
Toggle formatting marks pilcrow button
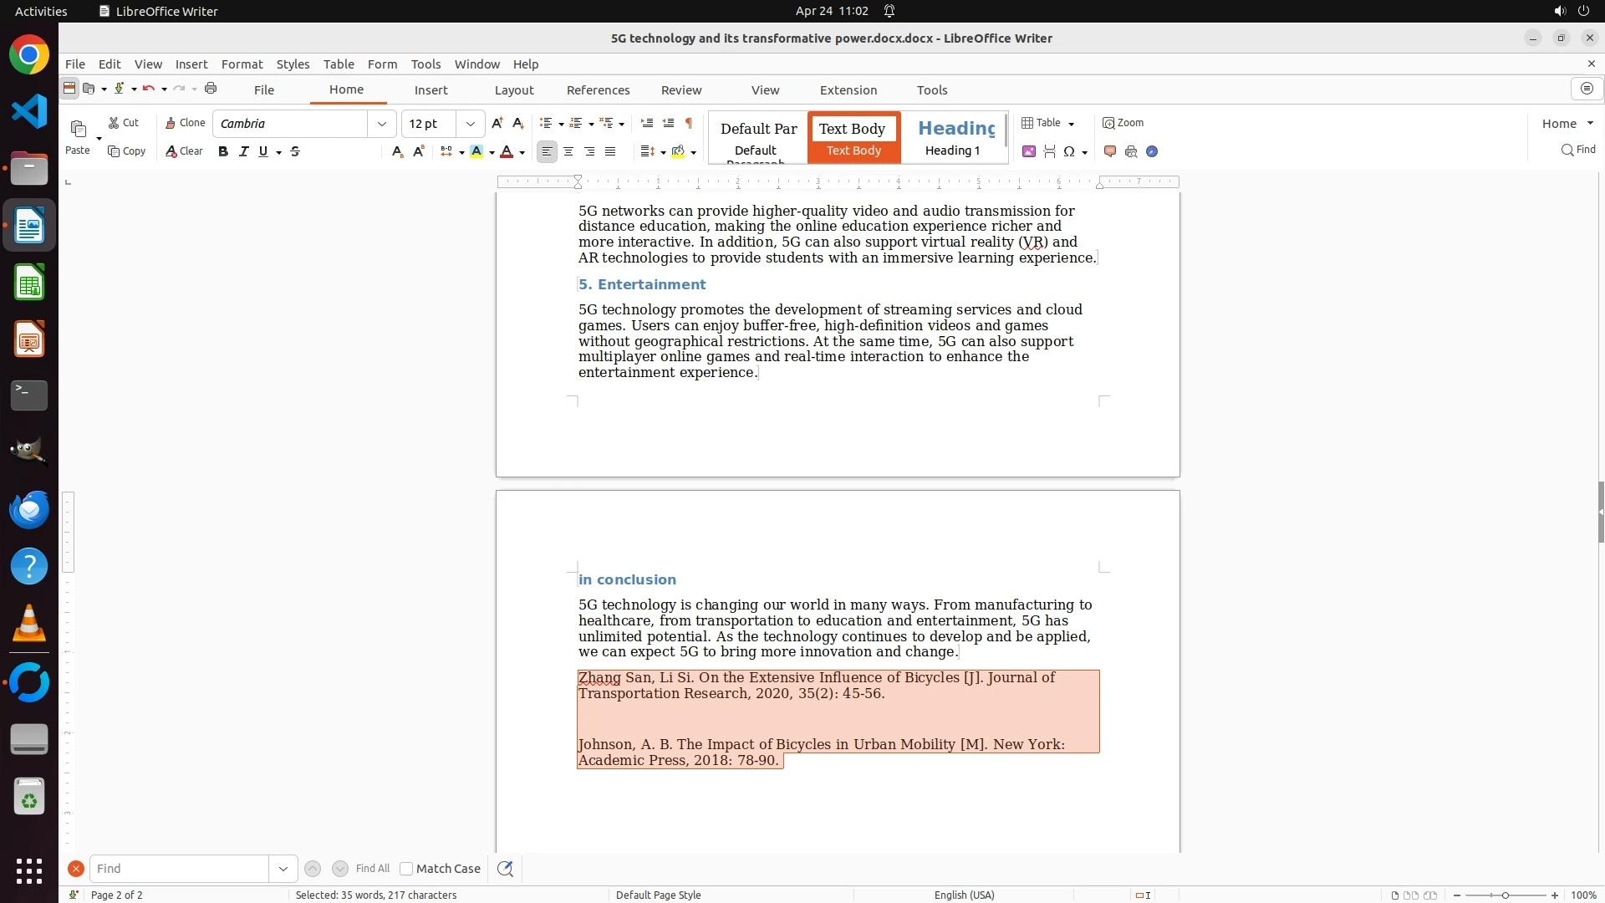[689, 123]
